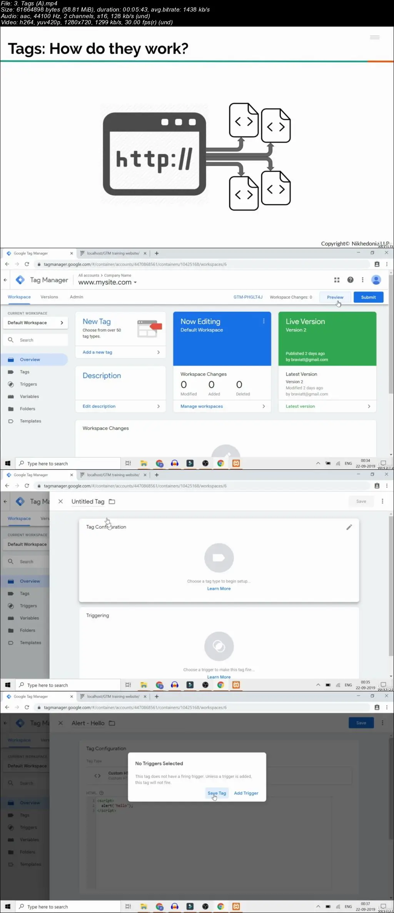394x913 pixels.
Task: Open the ENG language indicator below the Workspace Changes card
Action: [348, 463]
